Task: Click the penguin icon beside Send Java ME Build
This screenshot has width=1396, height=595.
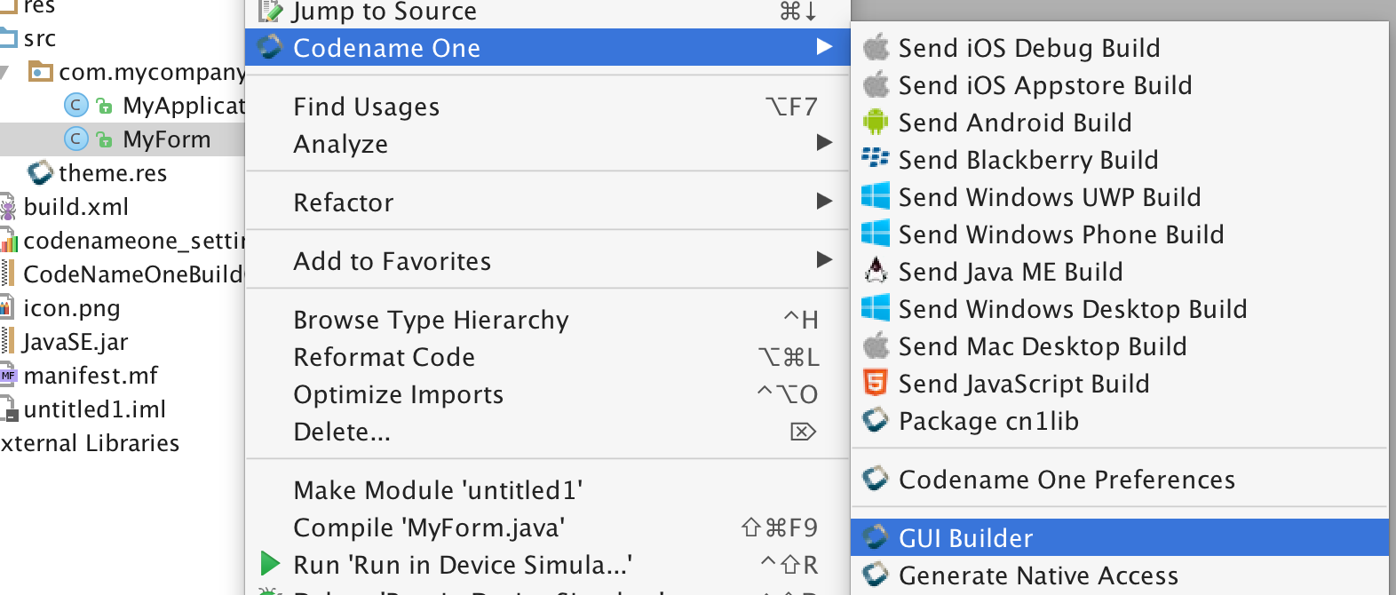Action: pos(876,272)
